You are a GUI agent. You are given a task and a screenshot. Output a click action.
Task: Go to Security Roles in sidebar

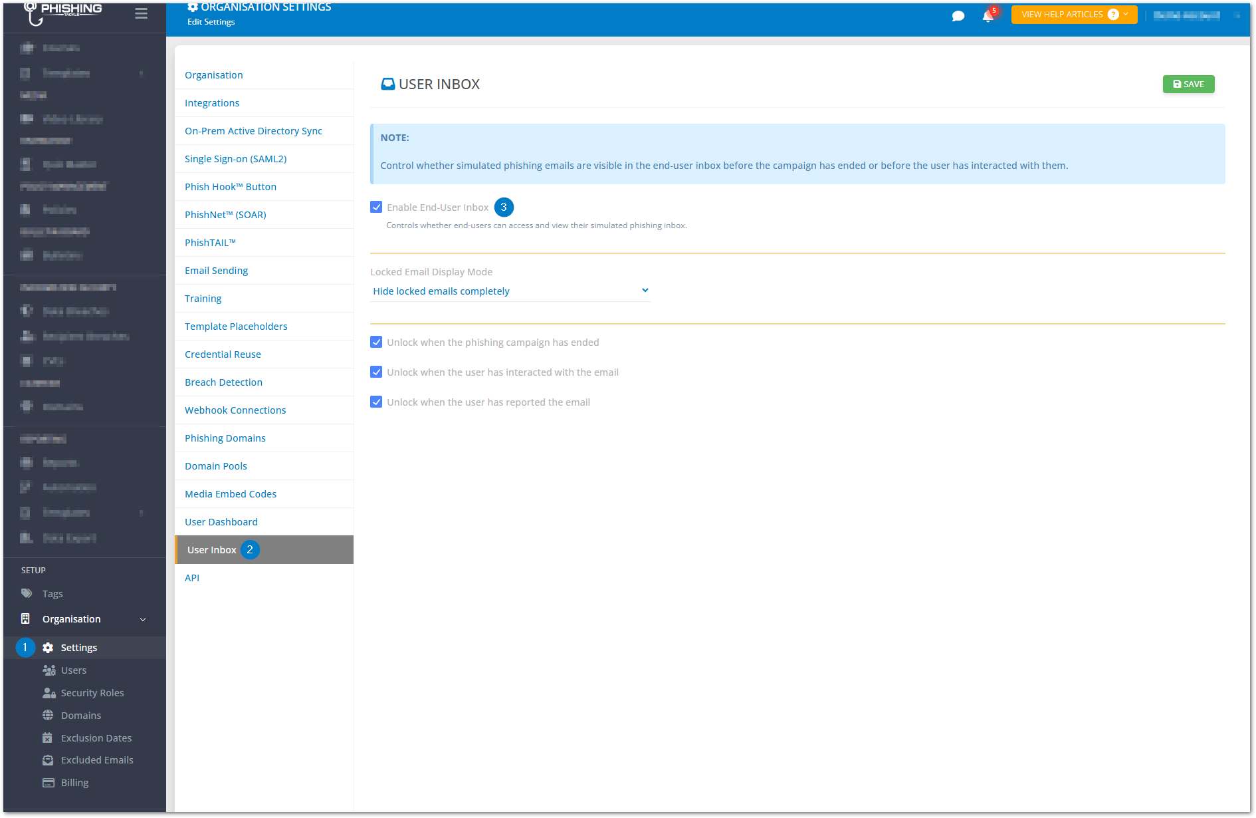[92, 692]
